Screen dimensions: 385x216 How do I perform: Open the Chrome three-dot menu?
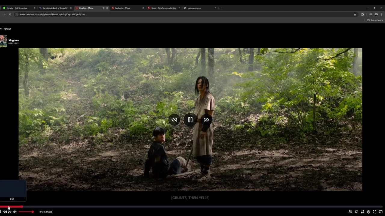tap(381, 14)
